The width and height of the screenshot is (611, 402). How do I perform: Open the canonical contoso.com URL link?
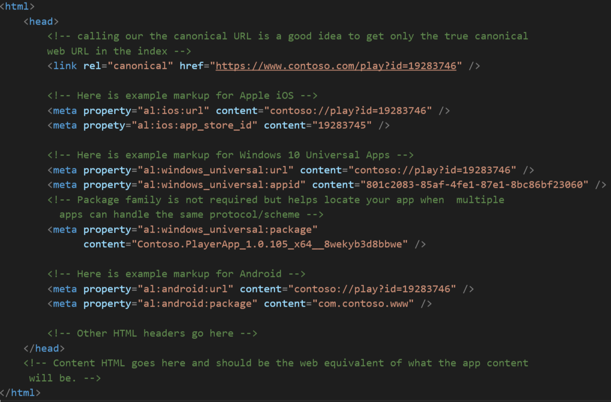[336, 66]
